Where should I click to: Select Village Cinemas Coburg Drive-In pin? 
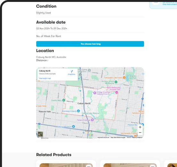pyautogui.click(x=95, y=93)
